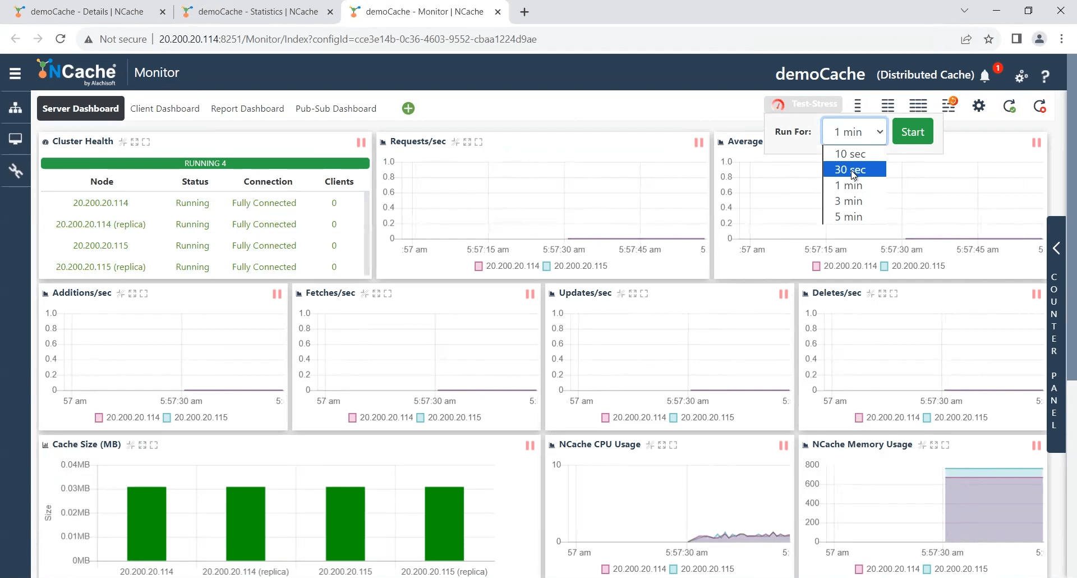Image resolution: width=1077 pixels, height=578 pixels.
Task: Click the pin icon on Fetches/sec panel
Action: click(x=365, y=293)
